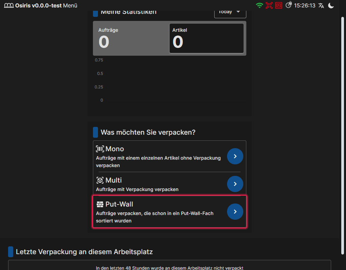Screen dimensions: 346x270
Task: Click the red square device status icon
Action: point(278,5)
